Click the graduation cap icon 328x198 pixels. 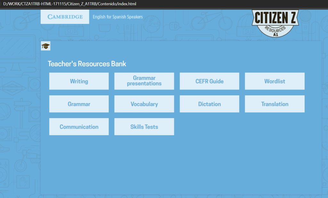click(46, 46)
